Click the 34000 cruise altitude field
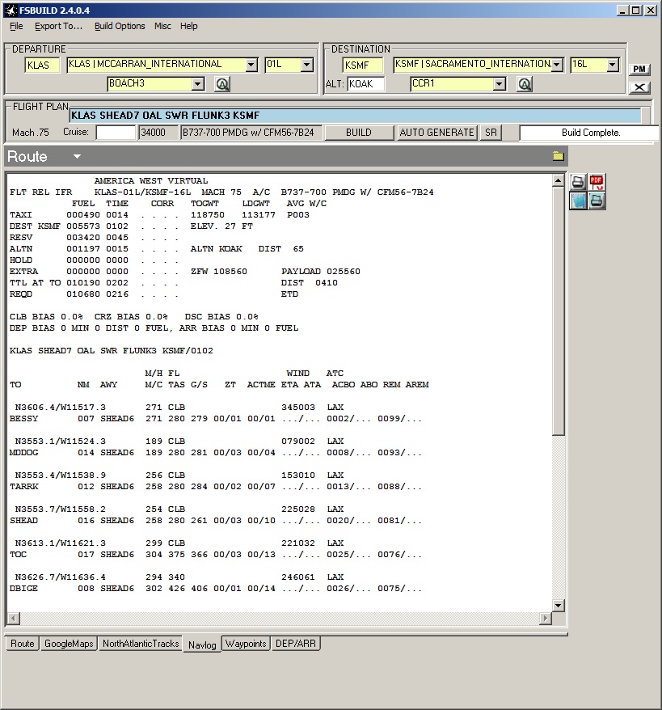 158,133
